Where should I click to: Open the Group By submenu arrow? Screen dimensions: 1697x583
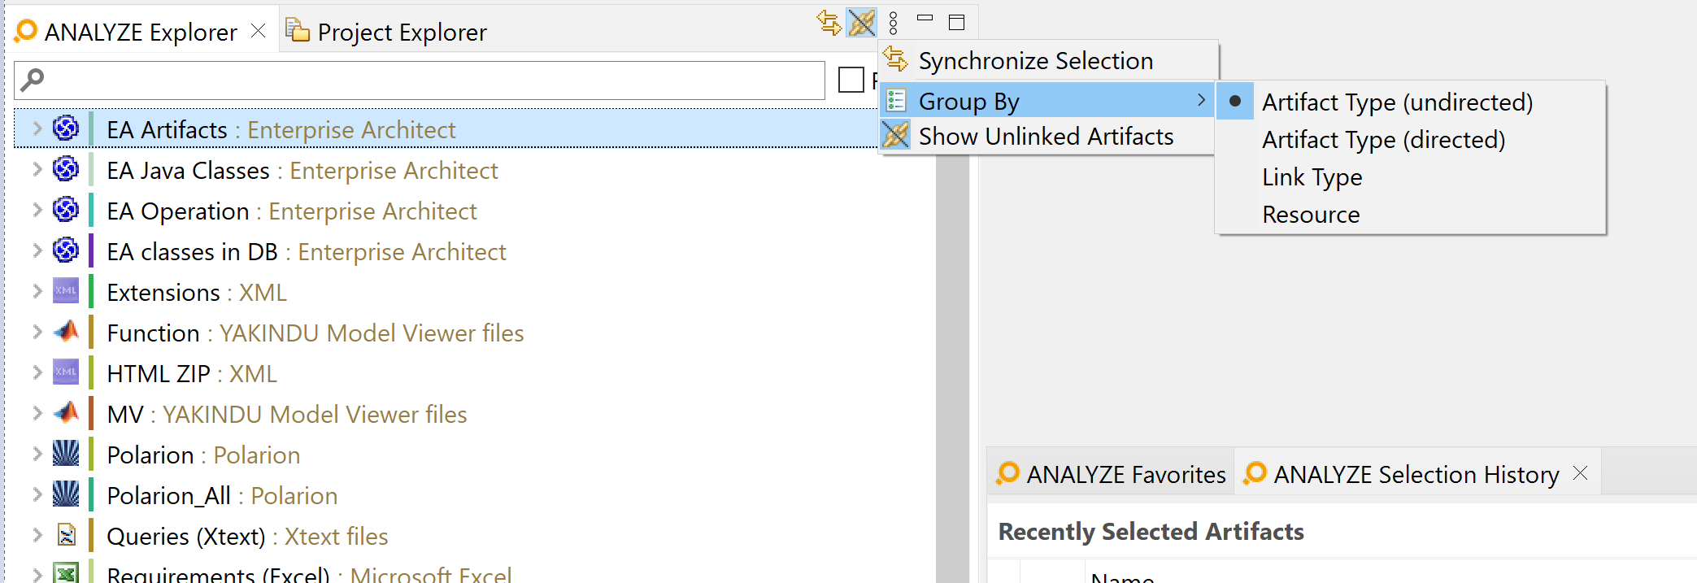(x=1201, y=100)
